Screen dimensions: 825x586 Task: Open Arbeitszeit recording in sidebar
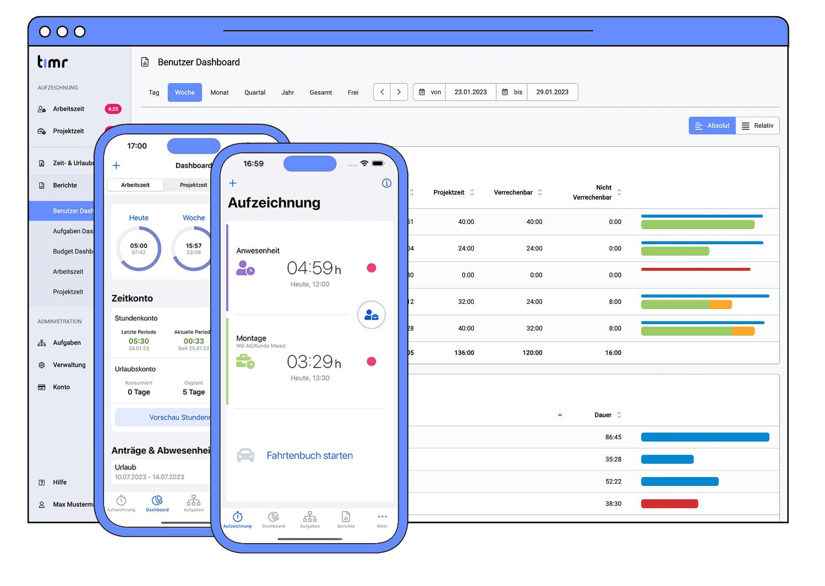68,109
